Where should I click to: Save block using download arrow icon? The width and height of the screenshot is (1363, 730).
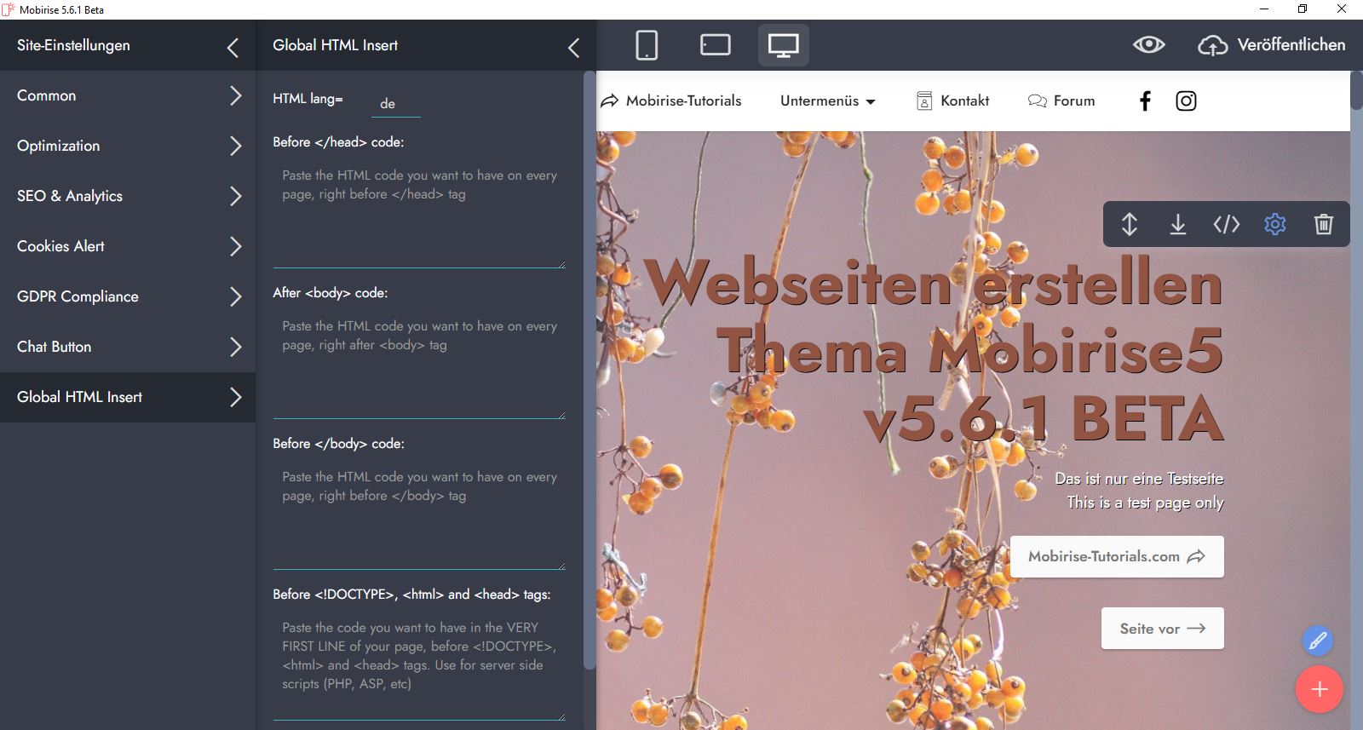(x=1177, y=224)
